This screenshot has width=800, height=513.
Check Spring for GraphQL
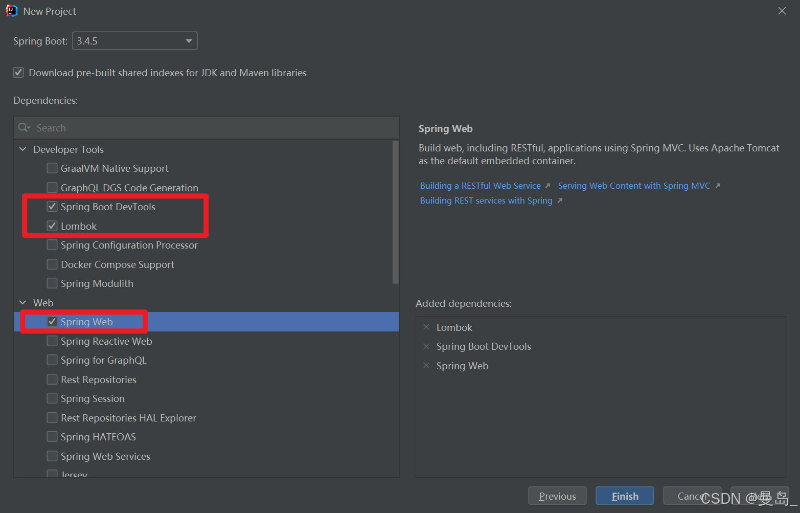(52, 360)
